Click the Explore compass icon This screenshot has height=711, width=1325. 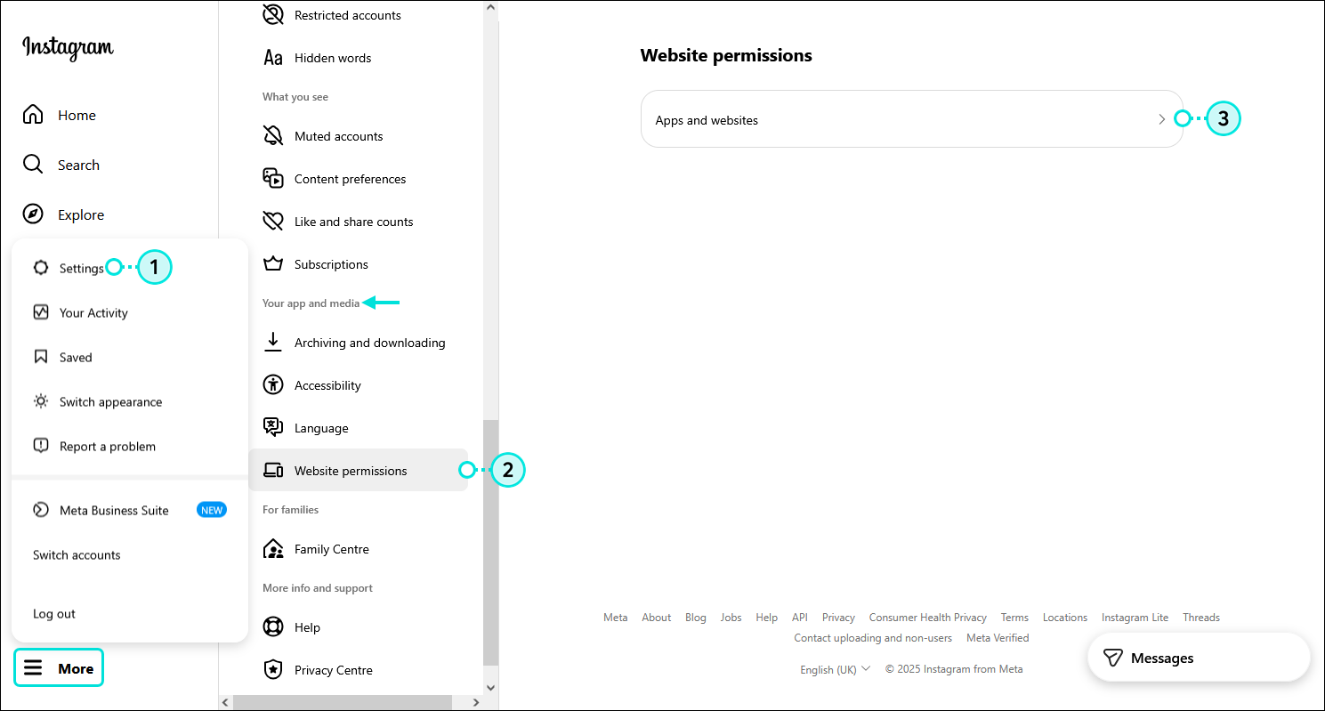(33, 214)
